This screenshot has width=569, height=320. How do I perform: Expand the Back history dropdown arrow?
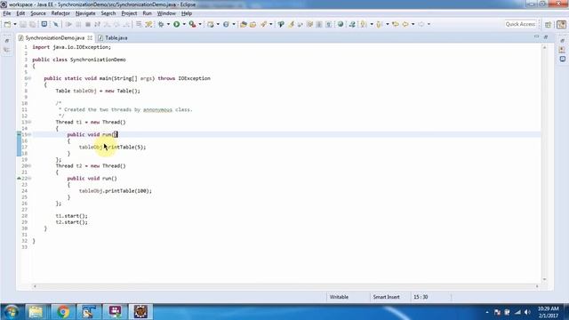click(x=413, y=24)
